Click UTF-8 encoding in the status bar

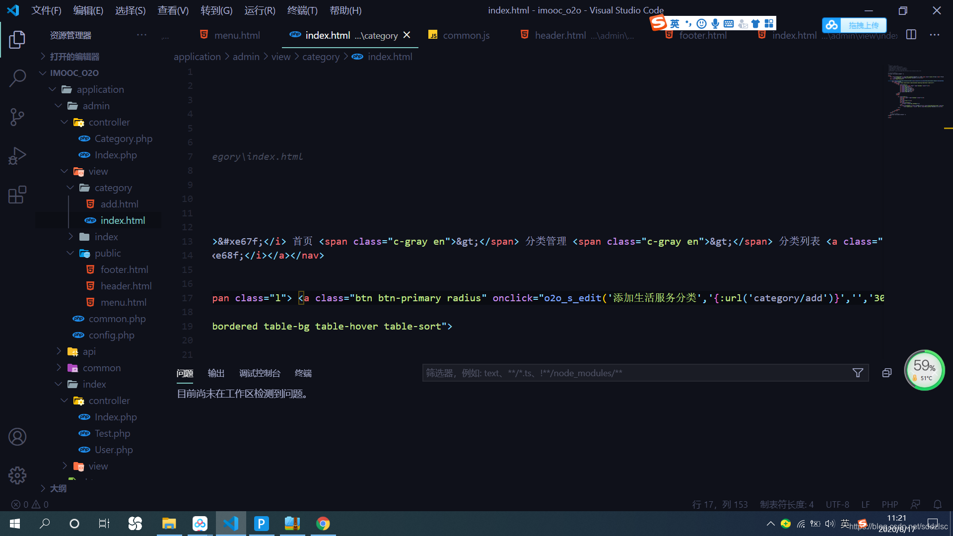click(837, 504)
